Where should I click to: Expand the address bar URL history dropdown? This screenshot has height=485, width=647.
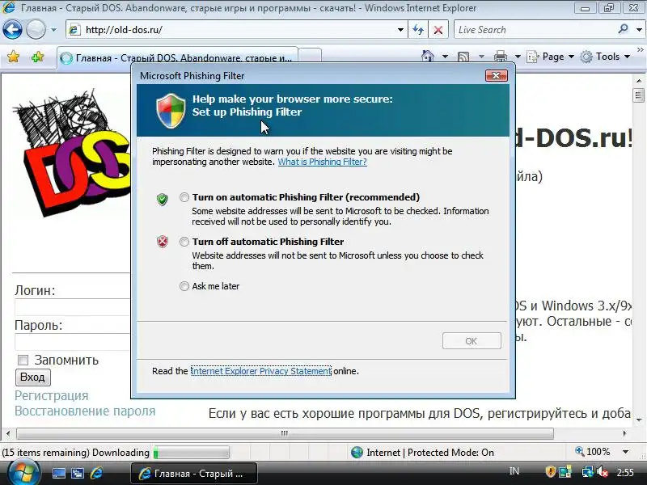(x=400, y=30)
